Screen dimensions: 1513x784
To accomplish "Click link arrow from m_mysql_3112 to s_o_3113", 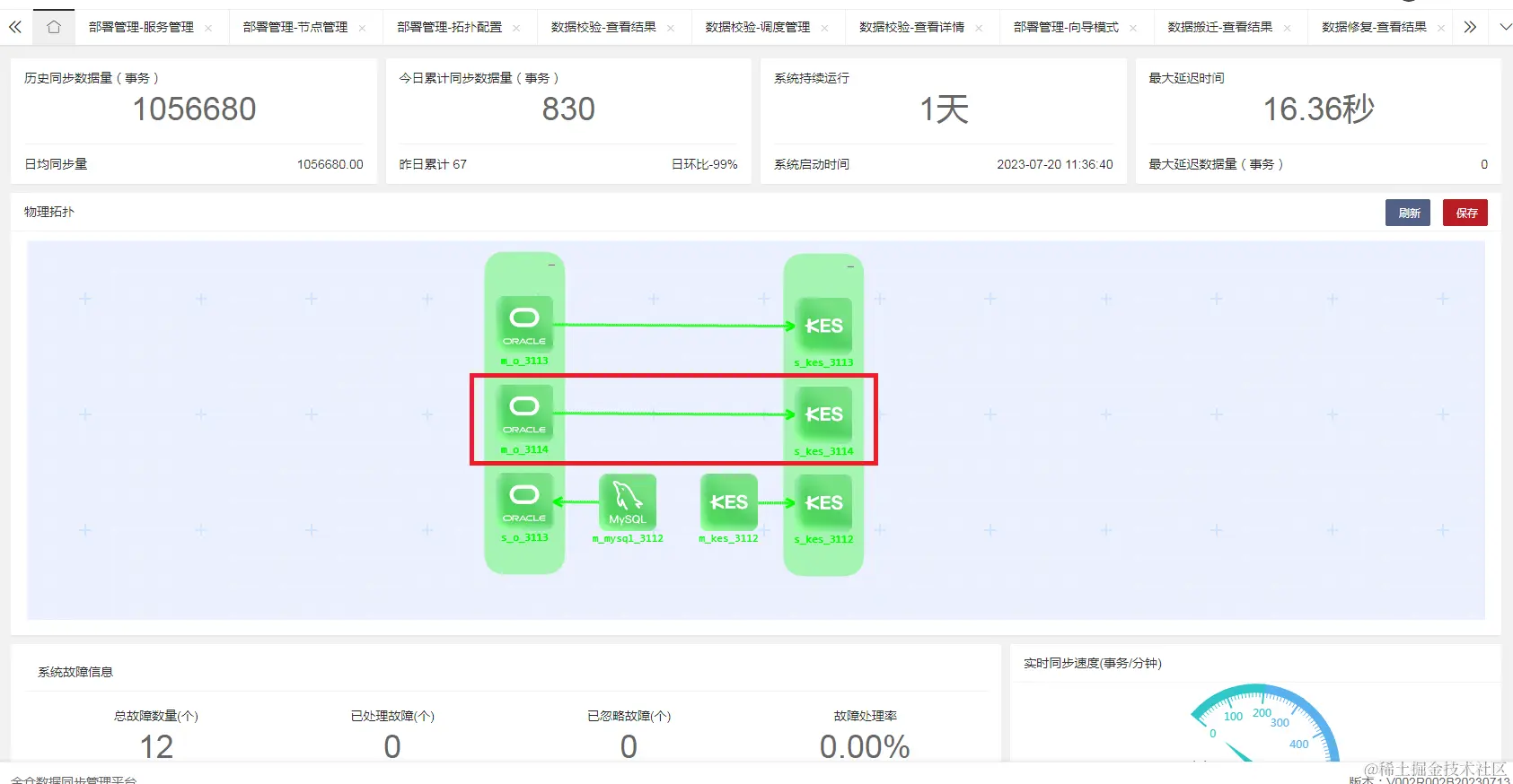I will (x=576, y=502).
